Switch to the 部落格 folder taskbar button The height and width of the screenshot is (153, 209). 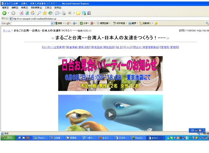pos(73,138)
